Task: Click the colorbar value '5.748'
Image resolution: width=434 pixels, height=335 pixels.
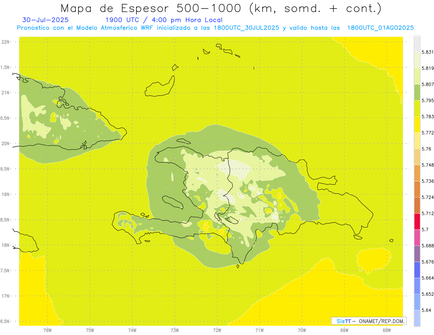Action: [427, 165]
